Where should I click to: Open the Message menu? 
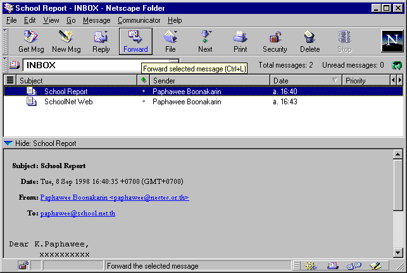tap(97, 20)
